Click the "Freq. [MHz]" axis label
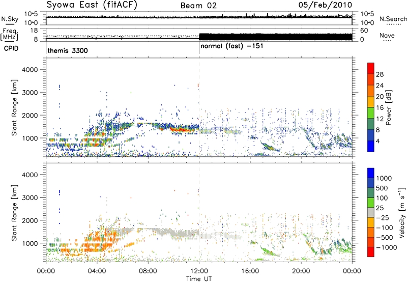 pos(9,35)
